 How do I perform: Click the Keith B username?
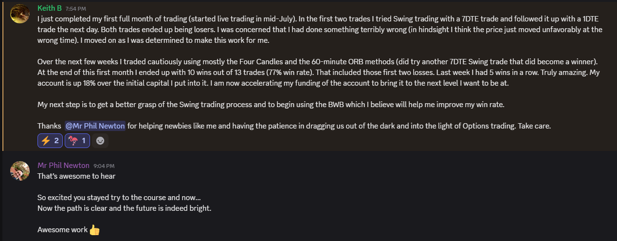point(49,8)
